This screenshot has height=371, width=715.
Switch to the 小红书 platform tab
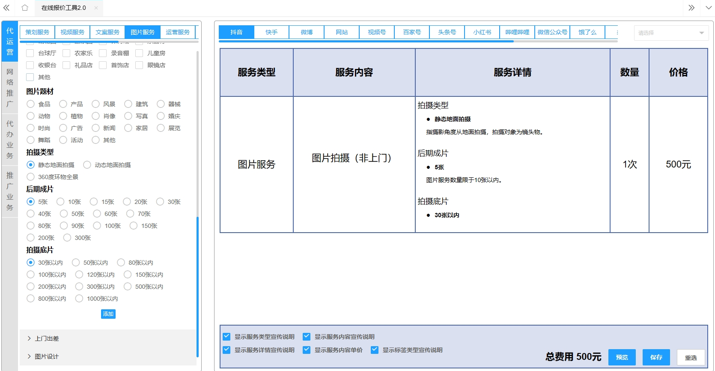pyautogui.click(x=482, y=32)
